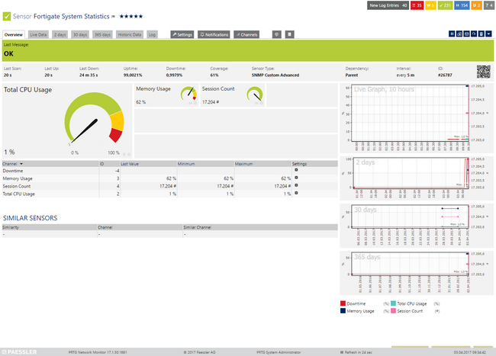Screen dimensions: 496x356
Task: Show the 4 unknown sensors (gray badge)
Action: click(x=489, y=5)
